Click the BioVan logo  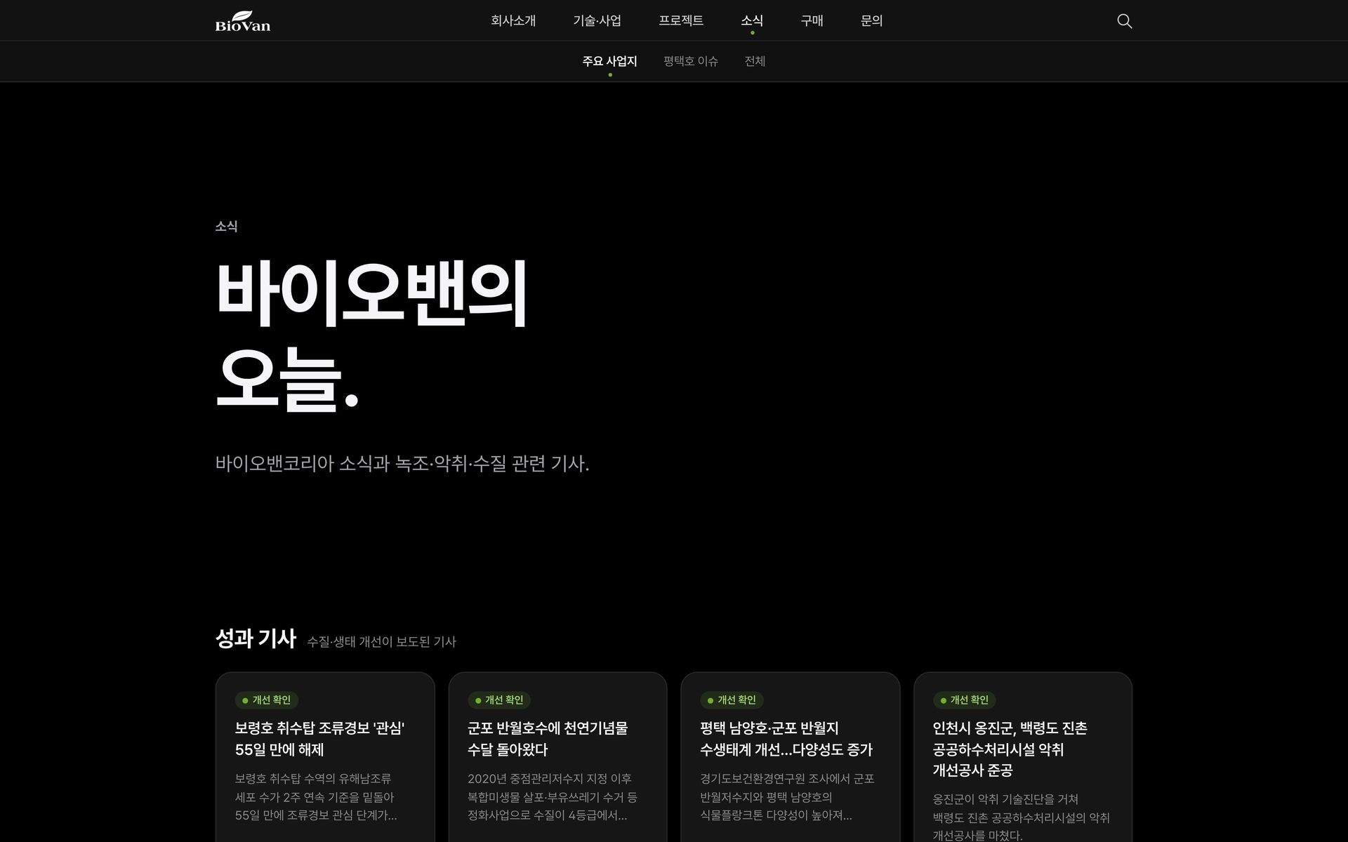tap(243, 21)
